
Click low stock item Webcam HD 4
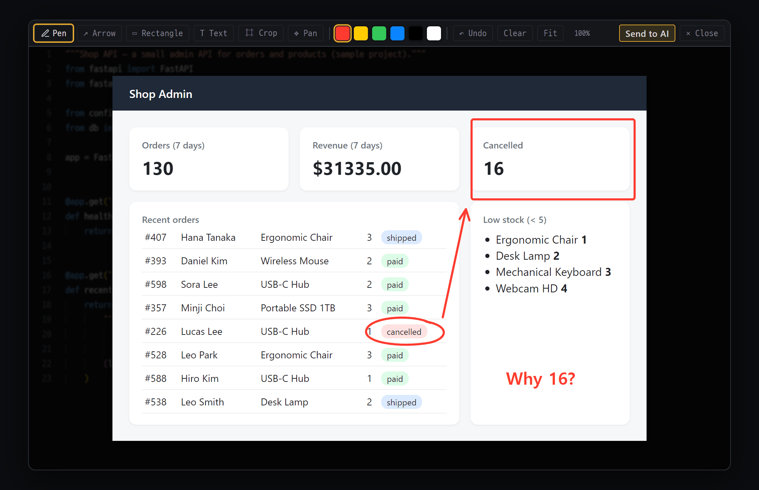pos(531,289)
